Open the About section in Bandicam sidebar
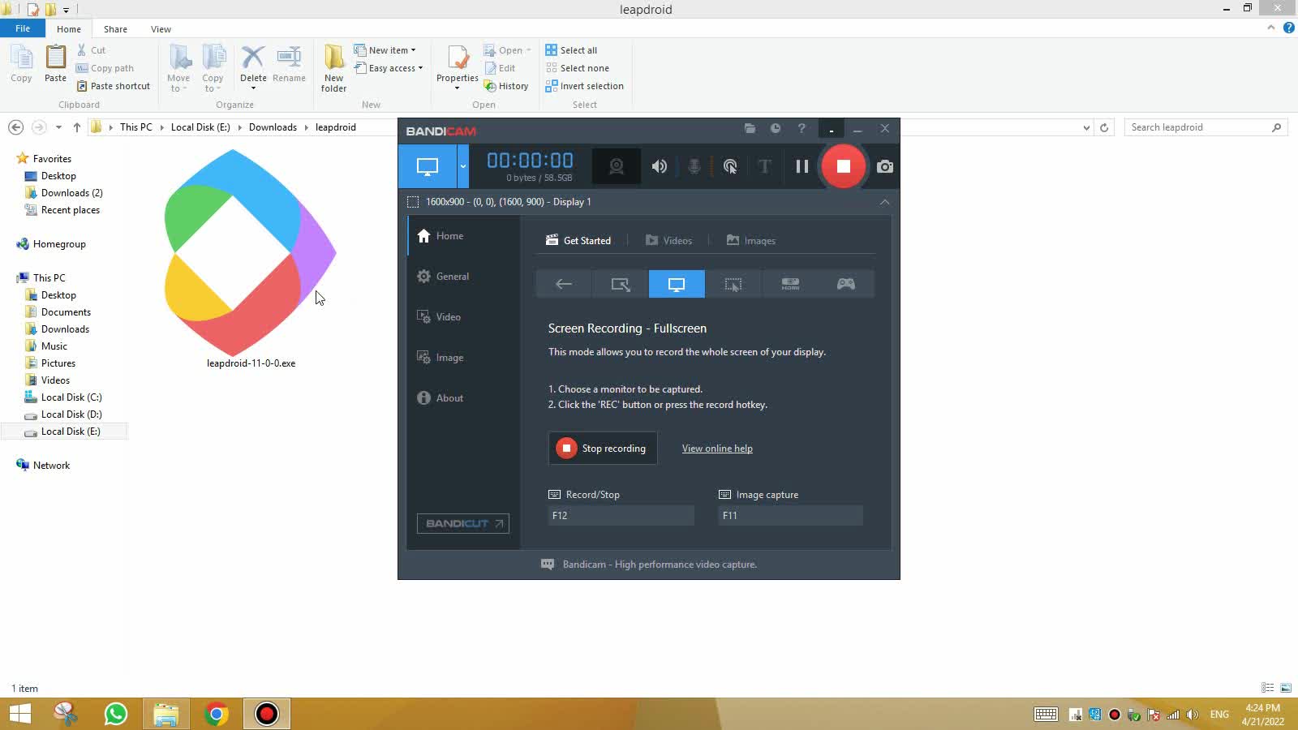The width and height of the screenshot is (1298, 730). tap(463, 398)
